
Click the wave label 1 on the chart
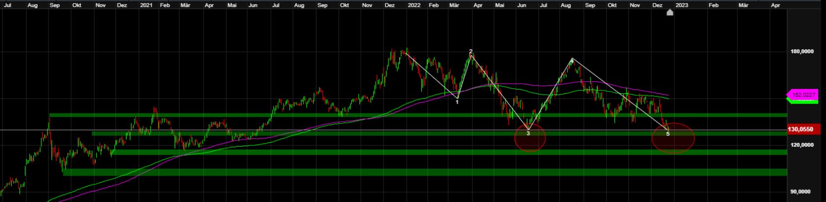pos(457,102)
